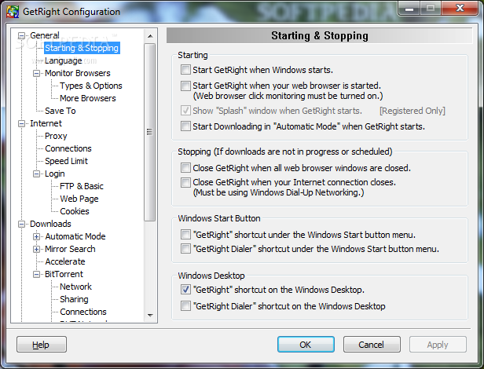Open the Proxy settings page

click(56, 136)
